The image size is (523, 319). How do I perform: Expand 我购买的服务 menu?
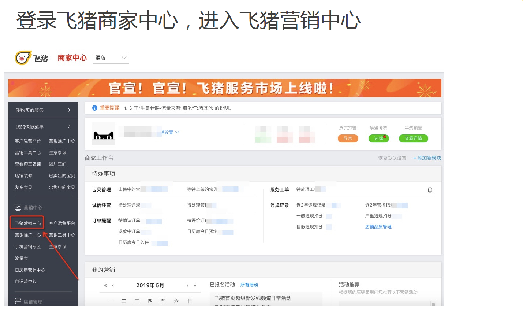[x=43, y=110]
